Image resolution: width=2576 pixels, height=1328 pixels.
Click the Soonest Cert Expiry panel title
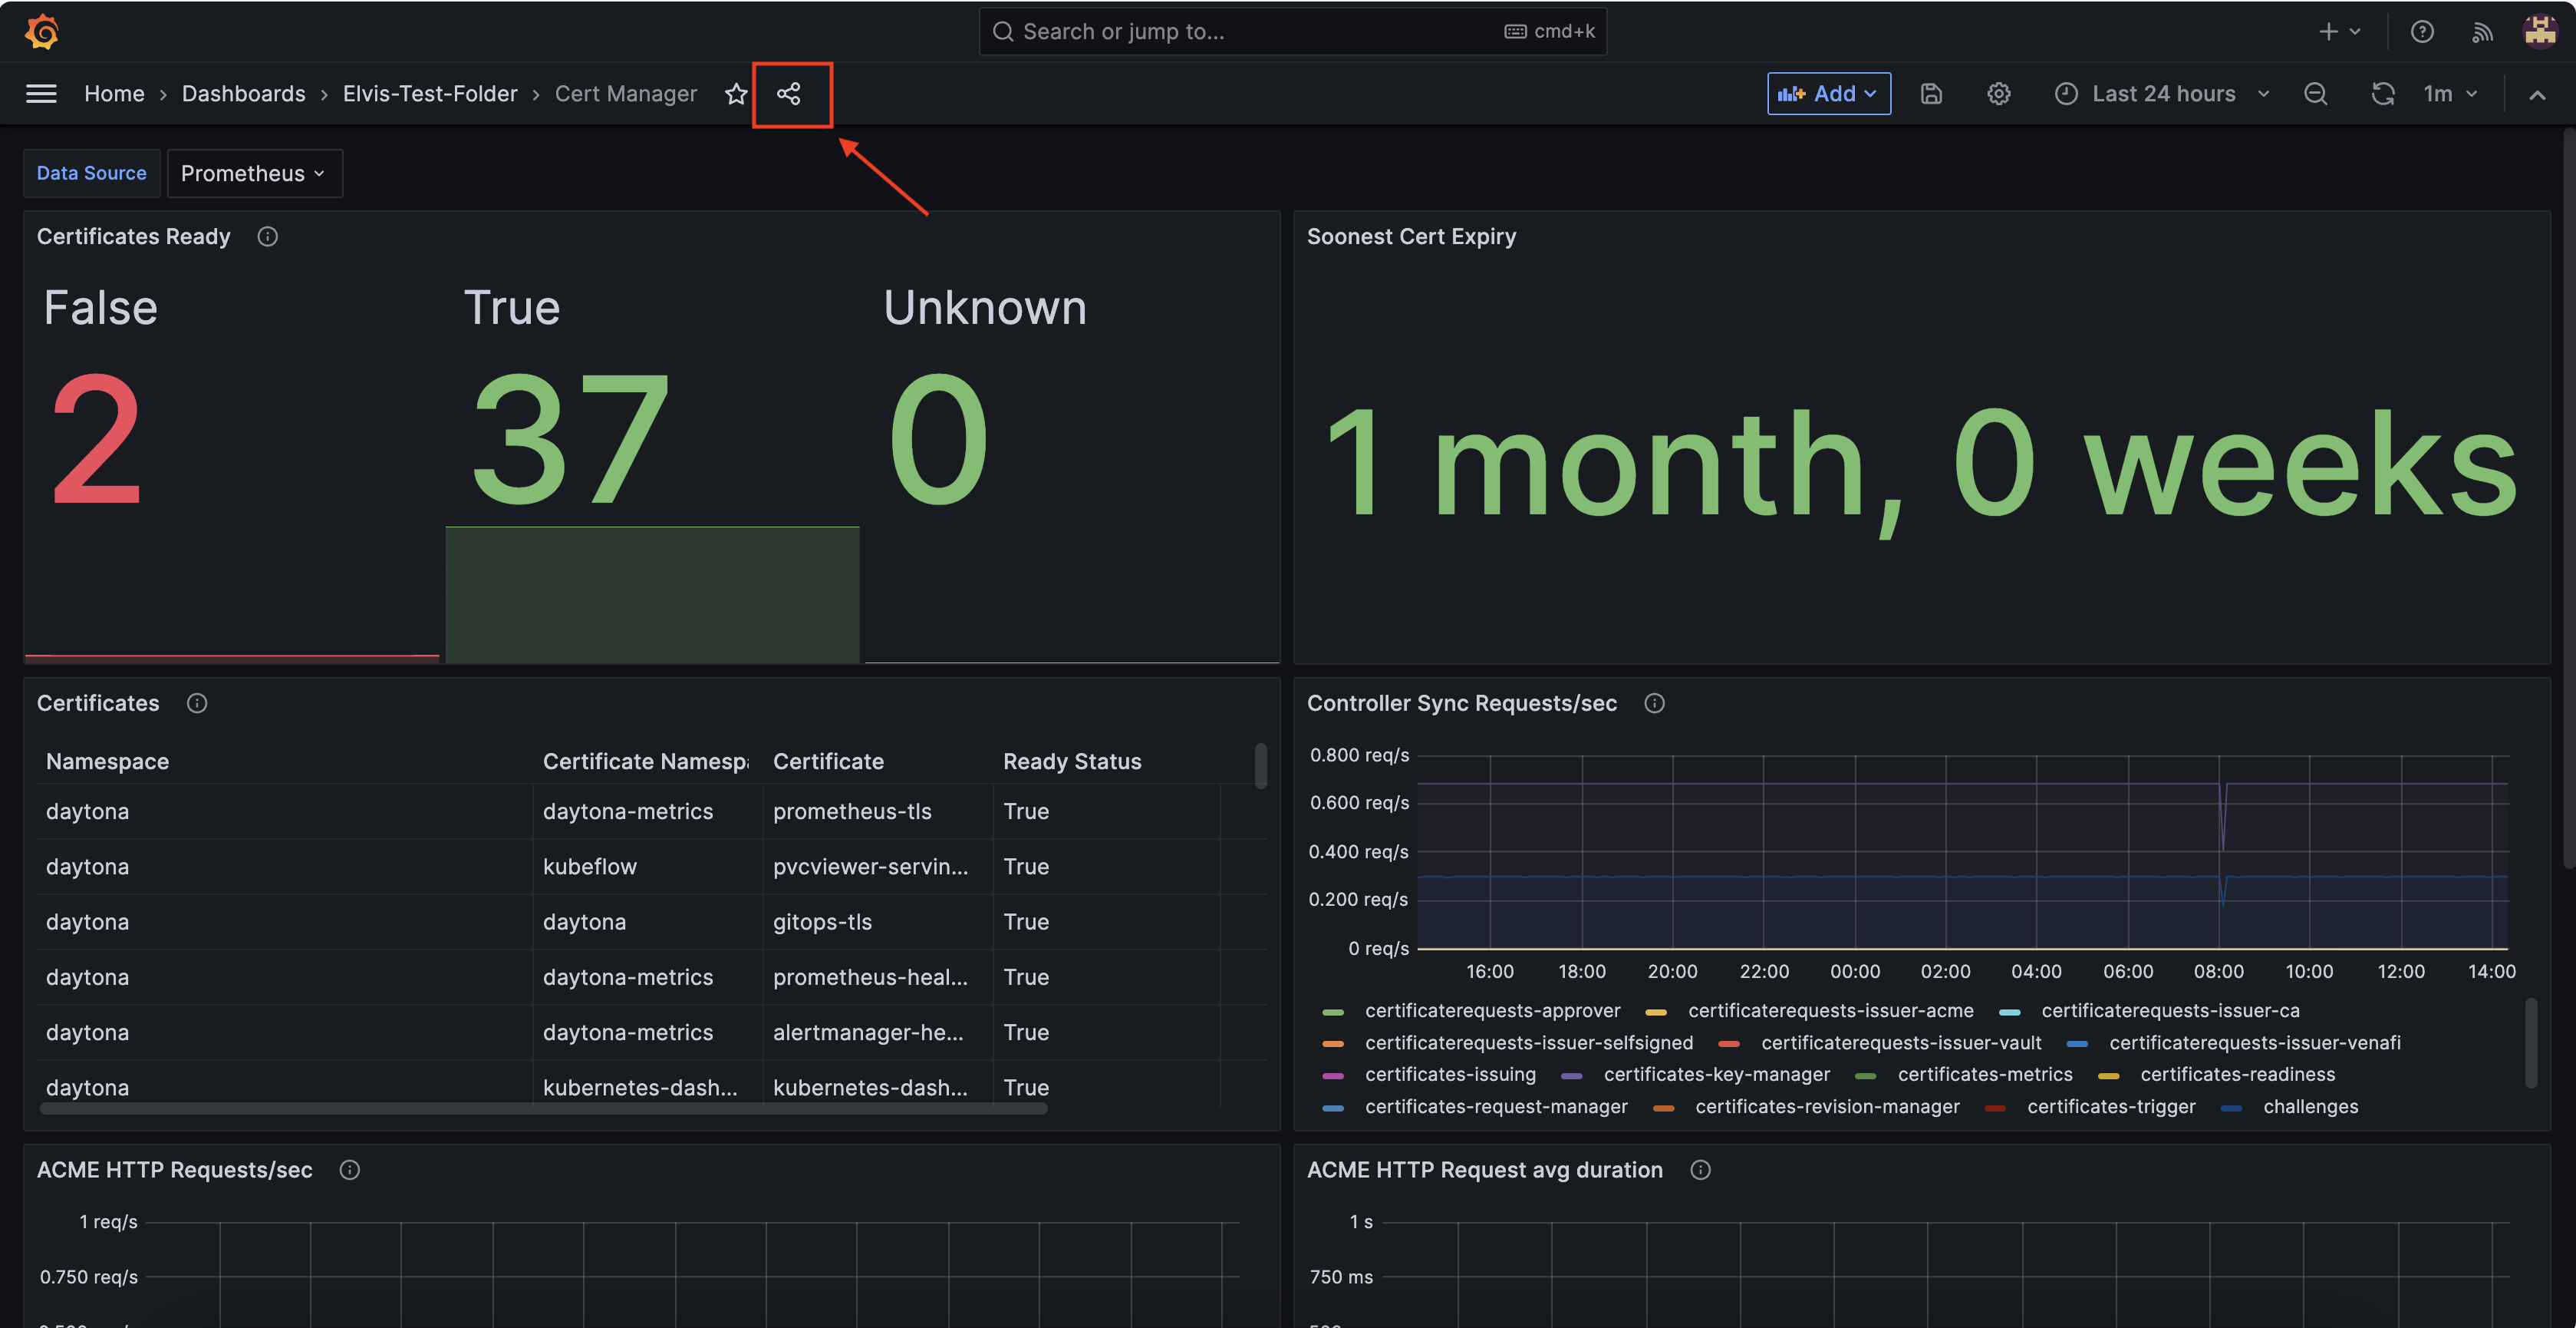click(1411, 236)
